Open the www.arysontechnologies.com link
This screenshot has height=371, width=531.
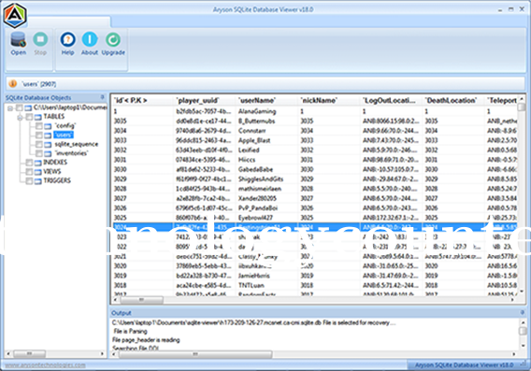point(46,364)
